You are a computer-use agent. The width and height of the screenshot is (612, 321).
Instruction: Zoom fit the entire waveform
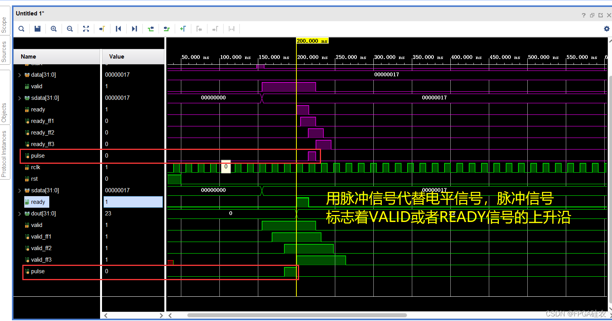point(86,29)
